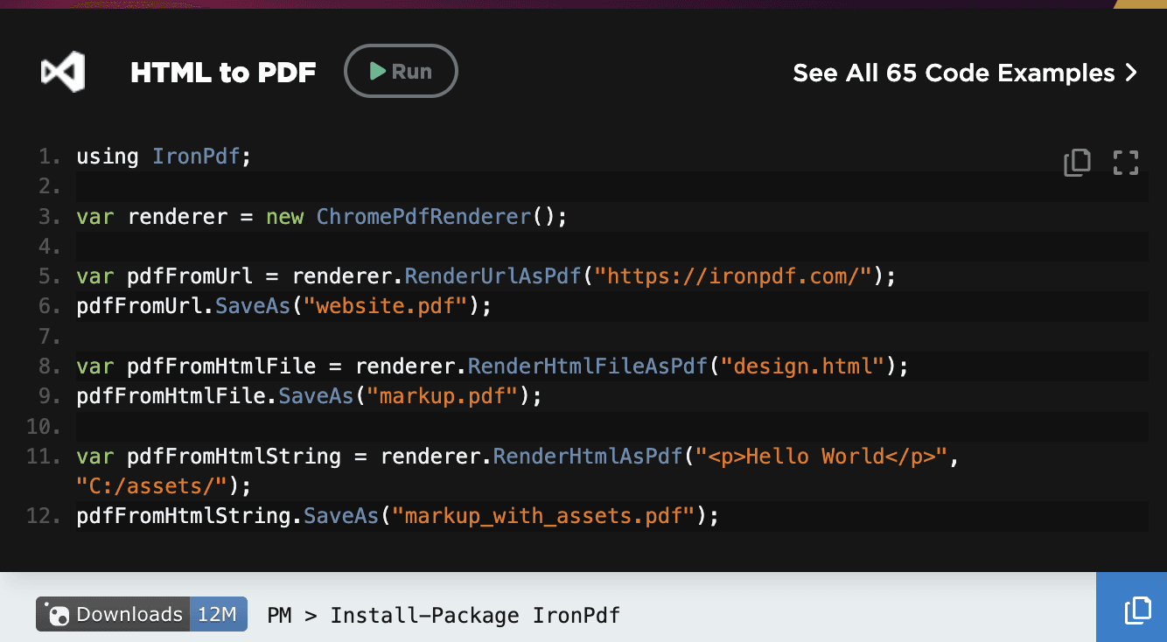The image size is (1167, 642).
Task: Select the HTML to PDF heading
Action: click(223, 73)
